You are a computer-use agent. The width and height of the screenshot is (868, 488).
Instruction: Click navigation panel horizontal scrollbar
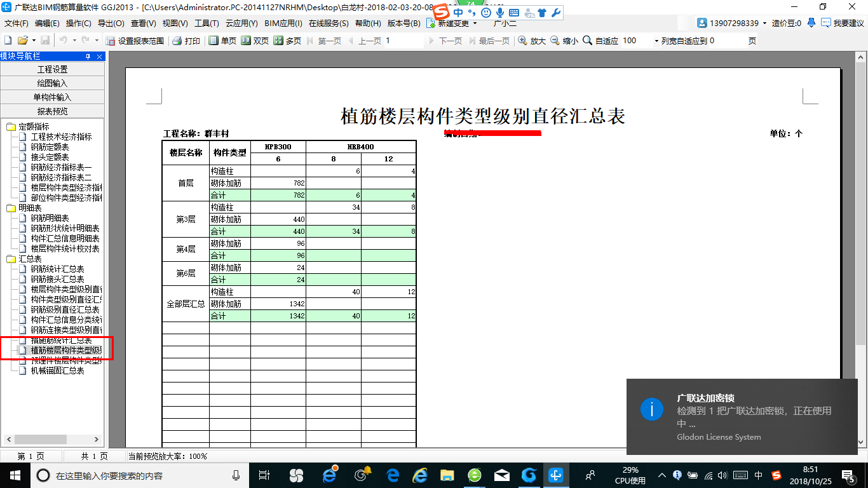pyautogui.click(x=52, y=439)
